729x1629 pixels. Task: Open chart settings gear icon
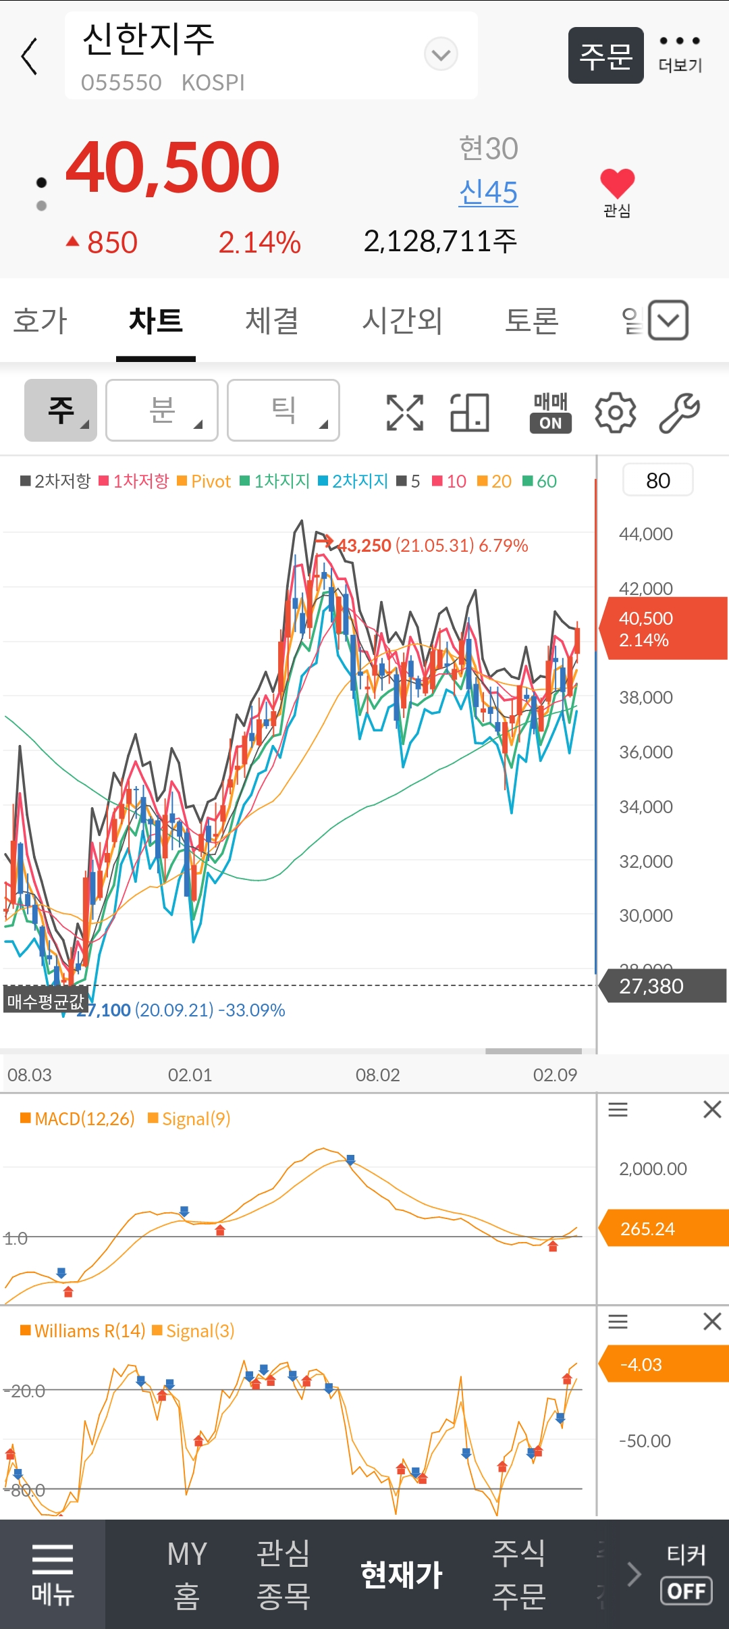(616, 413)
